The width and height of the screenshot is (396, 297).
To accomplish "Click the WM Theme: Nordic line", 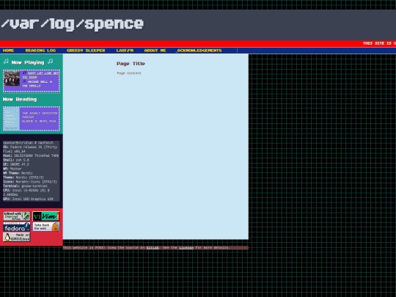I will tap(18, 173).
